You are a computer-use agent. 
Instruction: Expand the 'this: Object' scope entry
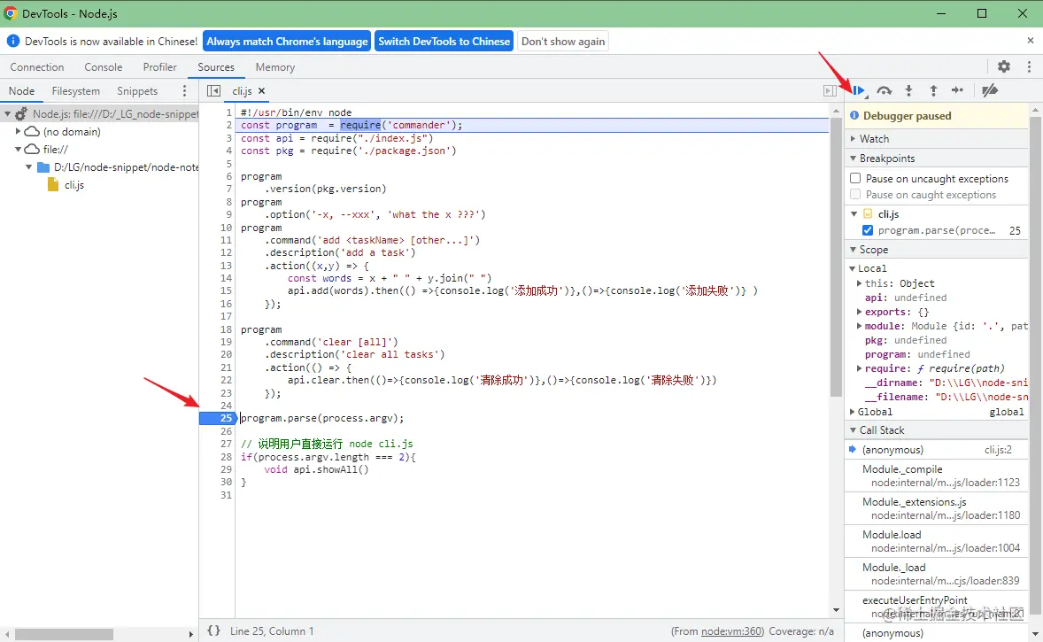(x=860, y=283)
